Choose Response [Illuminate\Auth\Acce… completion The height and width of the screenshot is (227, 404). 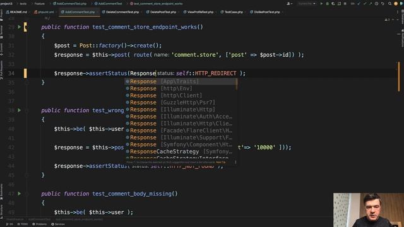(180, 116)
